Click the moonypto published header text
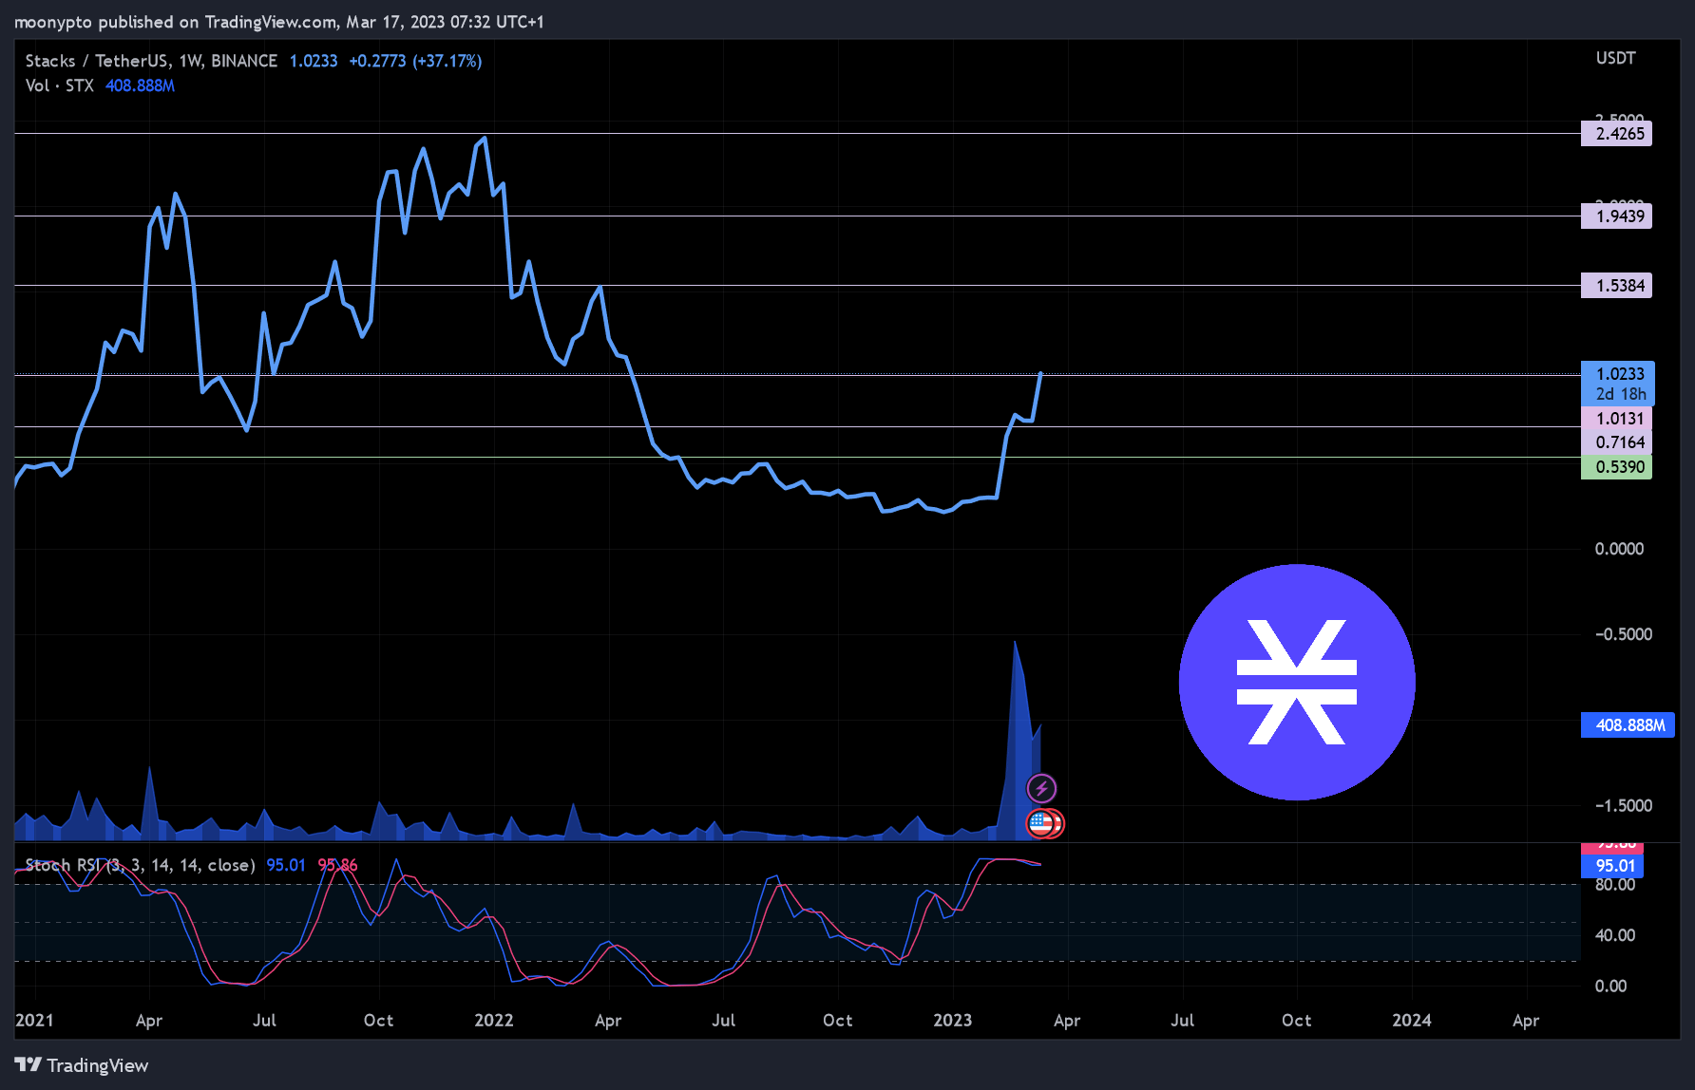 coord(279,22)
